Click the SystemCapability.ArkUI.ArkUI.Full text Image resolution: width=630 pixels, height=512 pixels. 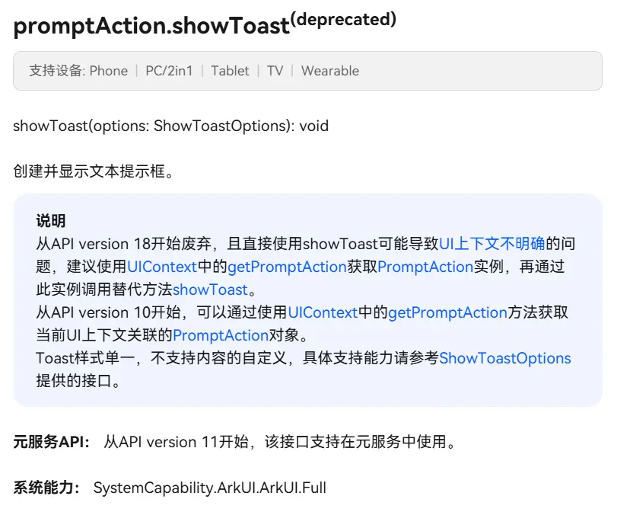pos(209,487)
